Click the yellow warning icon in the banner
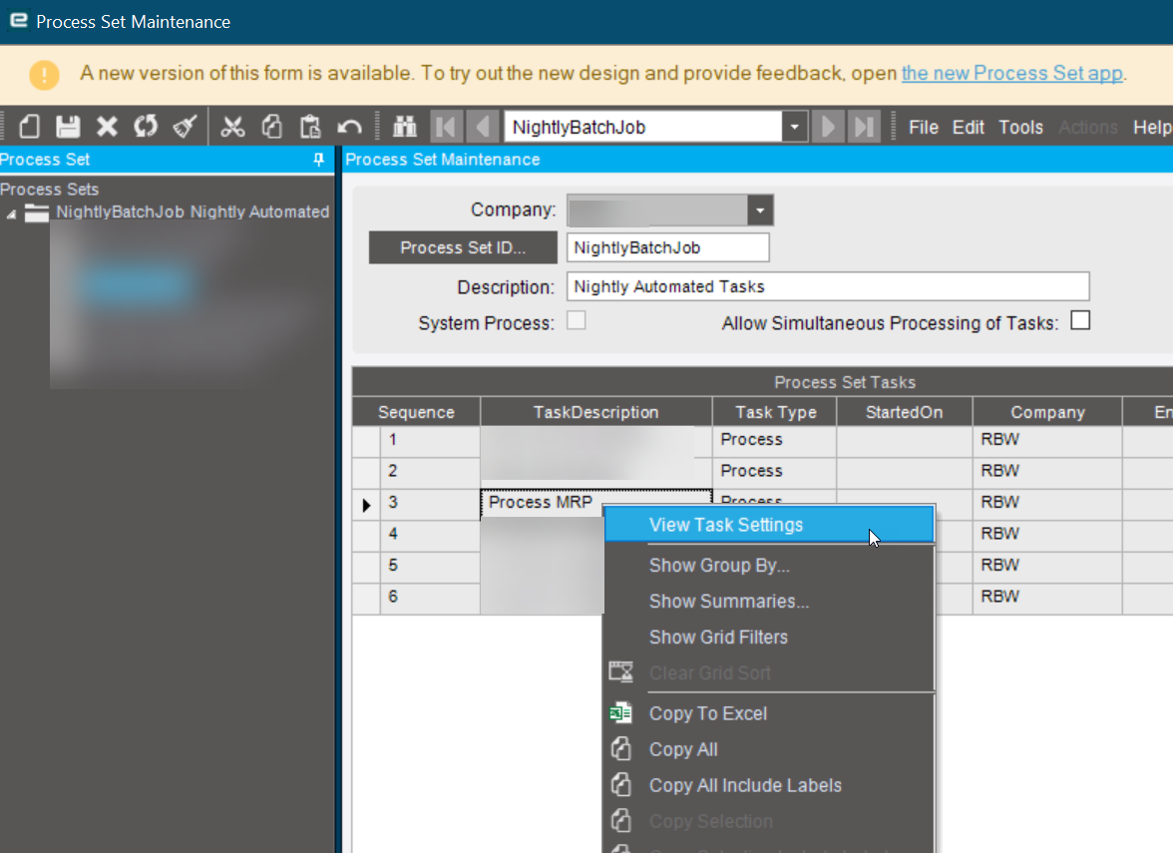 44,74
